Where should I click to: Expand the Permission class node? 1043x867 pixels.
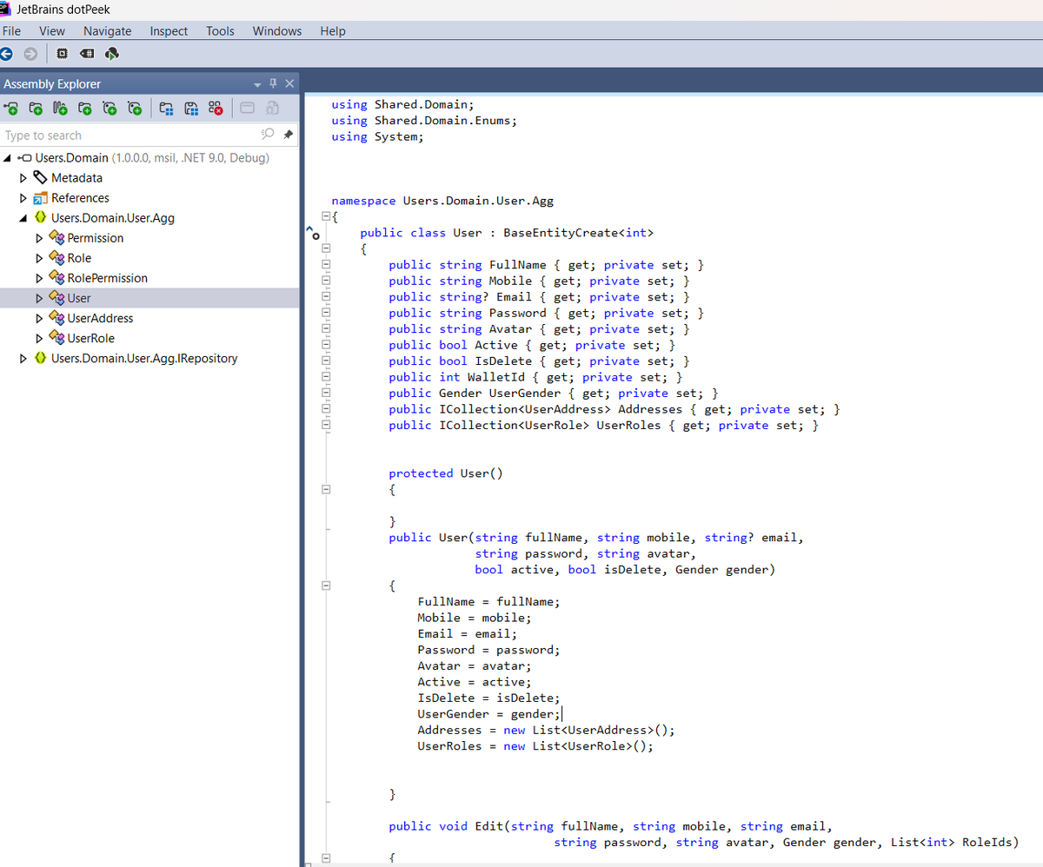tap(39, 238)
